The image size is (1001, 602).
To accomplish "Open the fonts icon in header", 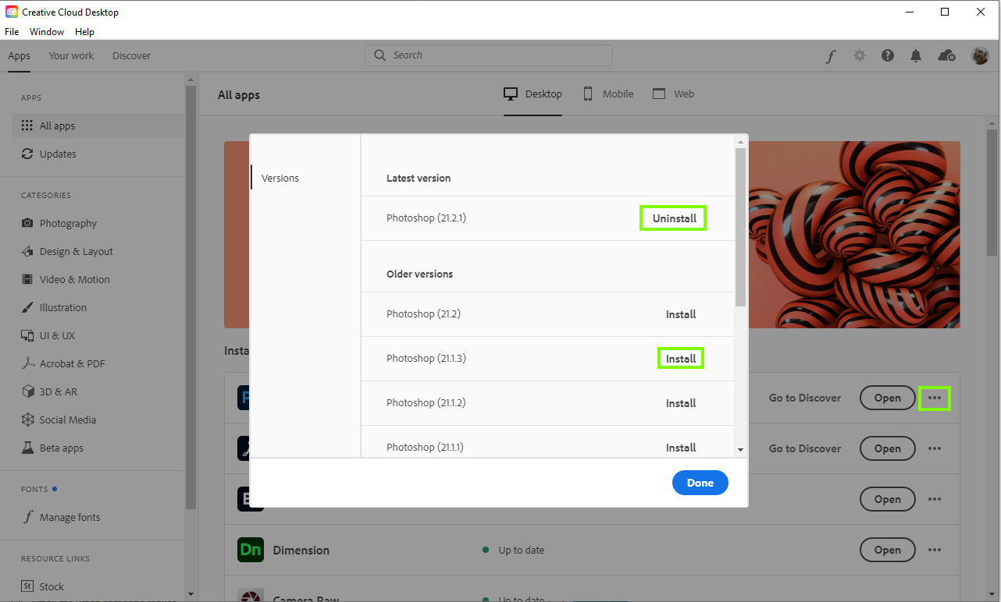I will coord(831,56).
